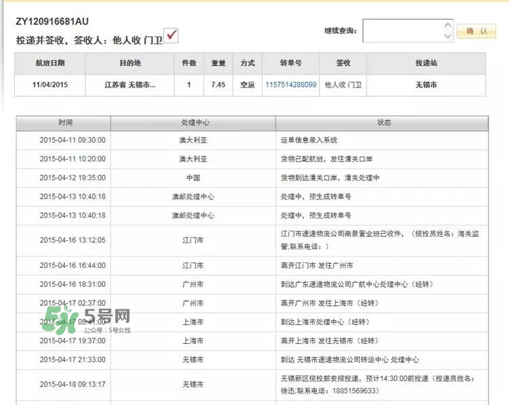This screenshot has width=509, height=405.
Task: Click the 时间 column header
Action: tap(63, 123)
